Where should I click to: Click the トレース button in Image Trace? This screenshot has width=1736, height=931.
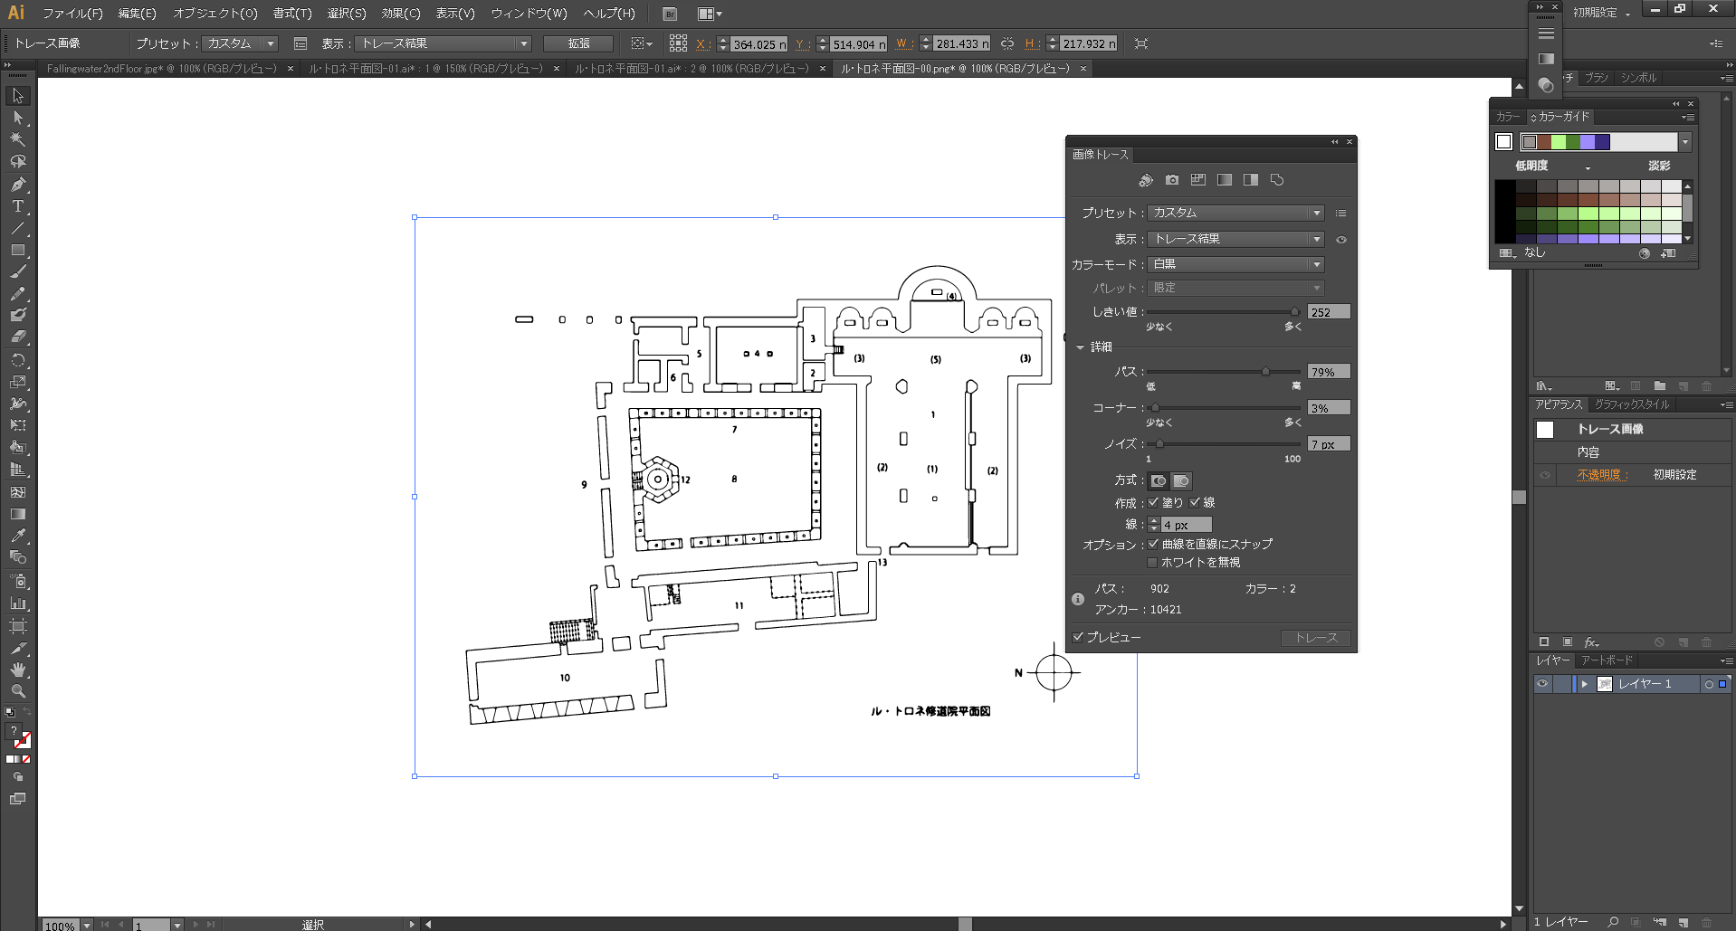[x=1316, y=638]
